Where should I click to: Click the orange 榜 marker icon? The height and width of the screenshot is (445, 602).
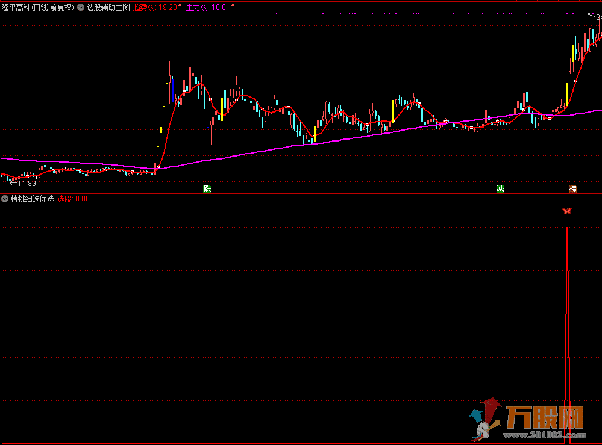coord(572,188)
